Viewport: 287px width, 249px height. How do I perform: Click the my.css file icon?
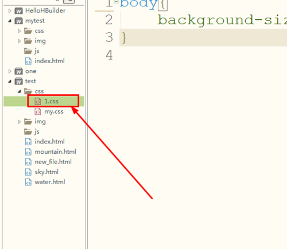38,111
